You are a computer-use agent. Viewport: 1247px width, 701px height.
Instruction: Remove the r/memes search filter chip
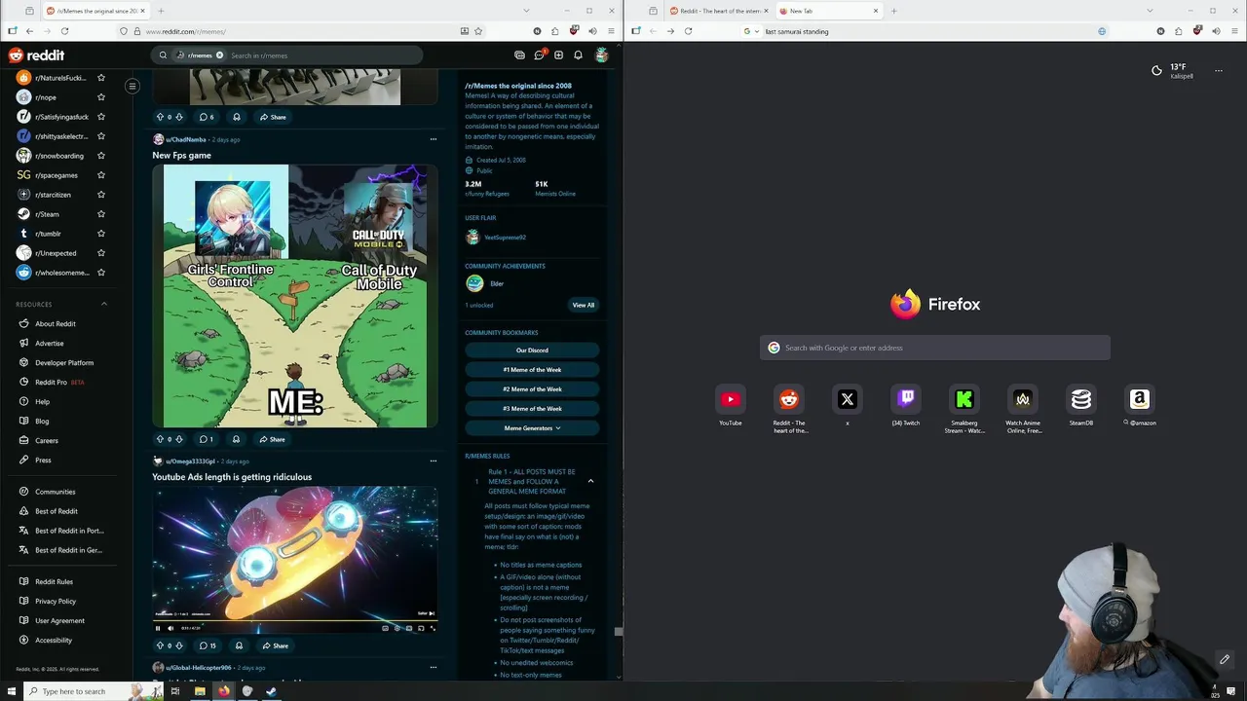[219, 55]
